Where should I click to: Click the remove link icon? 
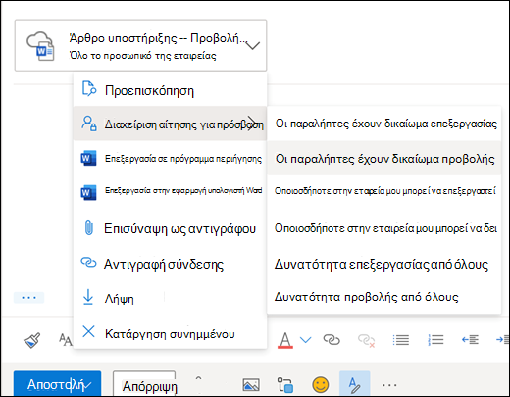[366, 340]
